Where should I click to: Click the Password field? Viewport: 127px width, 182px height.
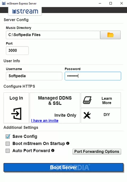93,76
